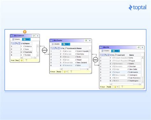This screenshot has height=120, width=151.
Task: Click the INNER join circle between Continent and Country
Action: 45,50
